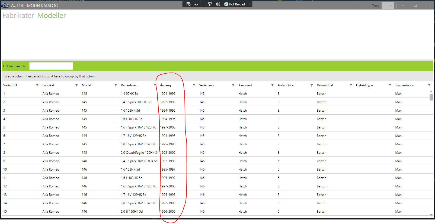The width and height of the screenshot is (435, 223).
Task: Select the variant cell '1,6 L 103HK 3d'
Action: [x=132, y=119]
